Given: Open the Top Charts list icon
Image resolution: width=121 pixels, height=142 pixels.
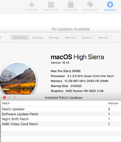Looking at the screenshot, I should (x=51, y=5).
